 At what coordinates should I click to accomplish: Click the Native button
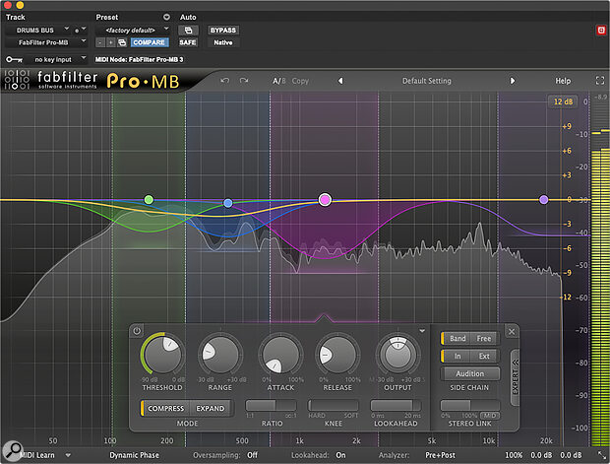(x=223, y=42)
